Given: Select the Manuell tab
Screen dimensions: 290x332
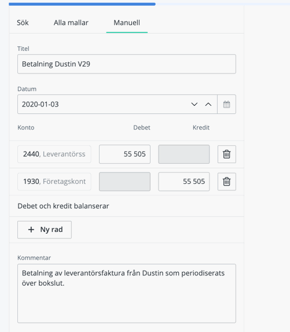Looking at the screenshot, I should [127, 23].
